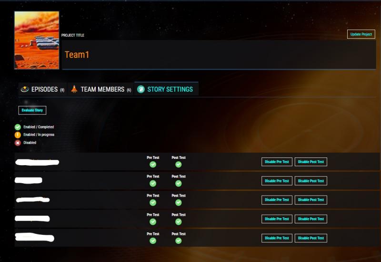The height and width of the screenshot is (262, 381).
Task: Disable Pre Test for the fifth member
Action: (277, 238)
